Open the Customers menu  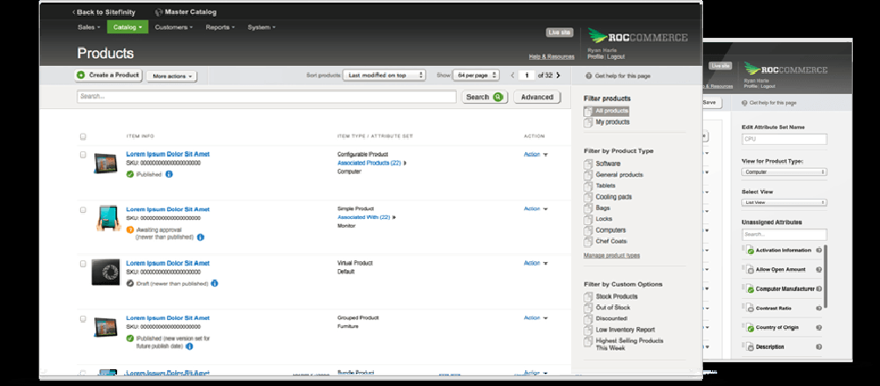tap(173, 27)
